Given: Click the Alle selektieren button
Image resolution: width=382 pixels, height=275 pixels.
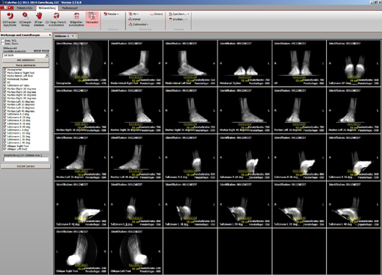Looking at the screenshot, I should click(26, 60).
